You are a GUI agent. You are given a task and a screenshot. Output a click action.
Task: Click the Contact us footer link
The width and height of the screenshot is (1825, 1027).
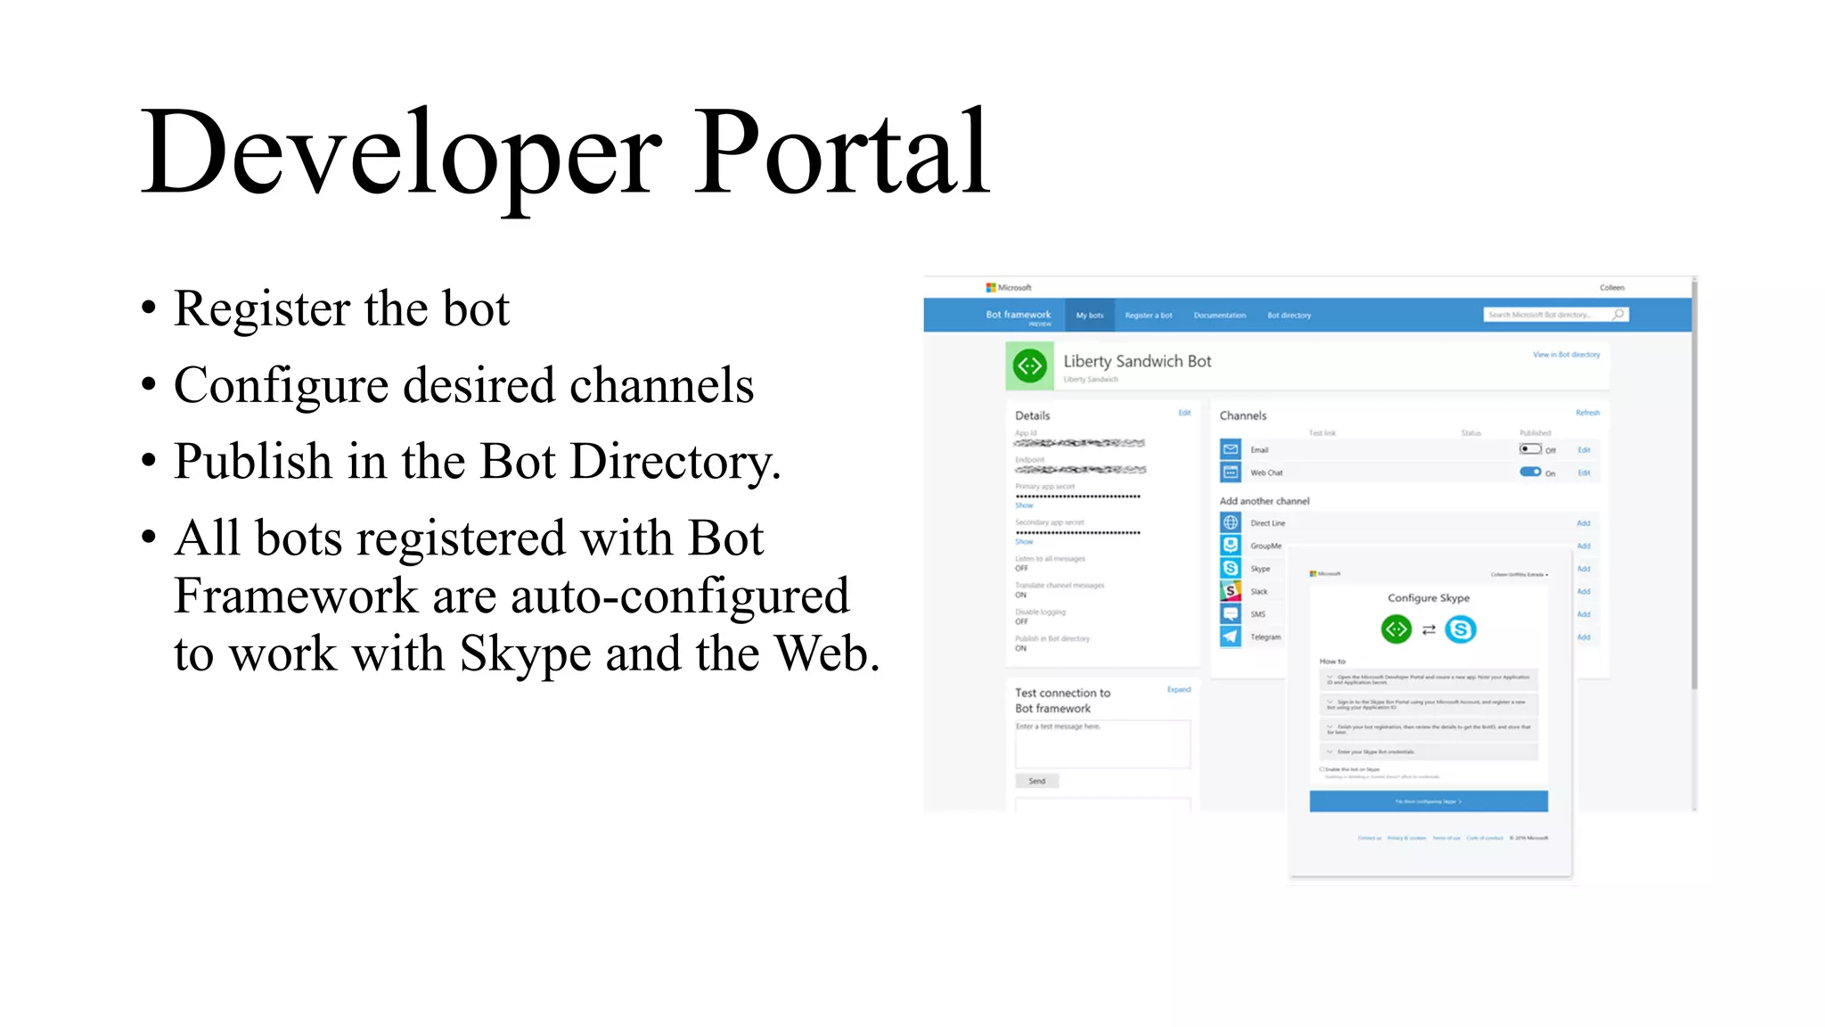(x=1370, y=838)
